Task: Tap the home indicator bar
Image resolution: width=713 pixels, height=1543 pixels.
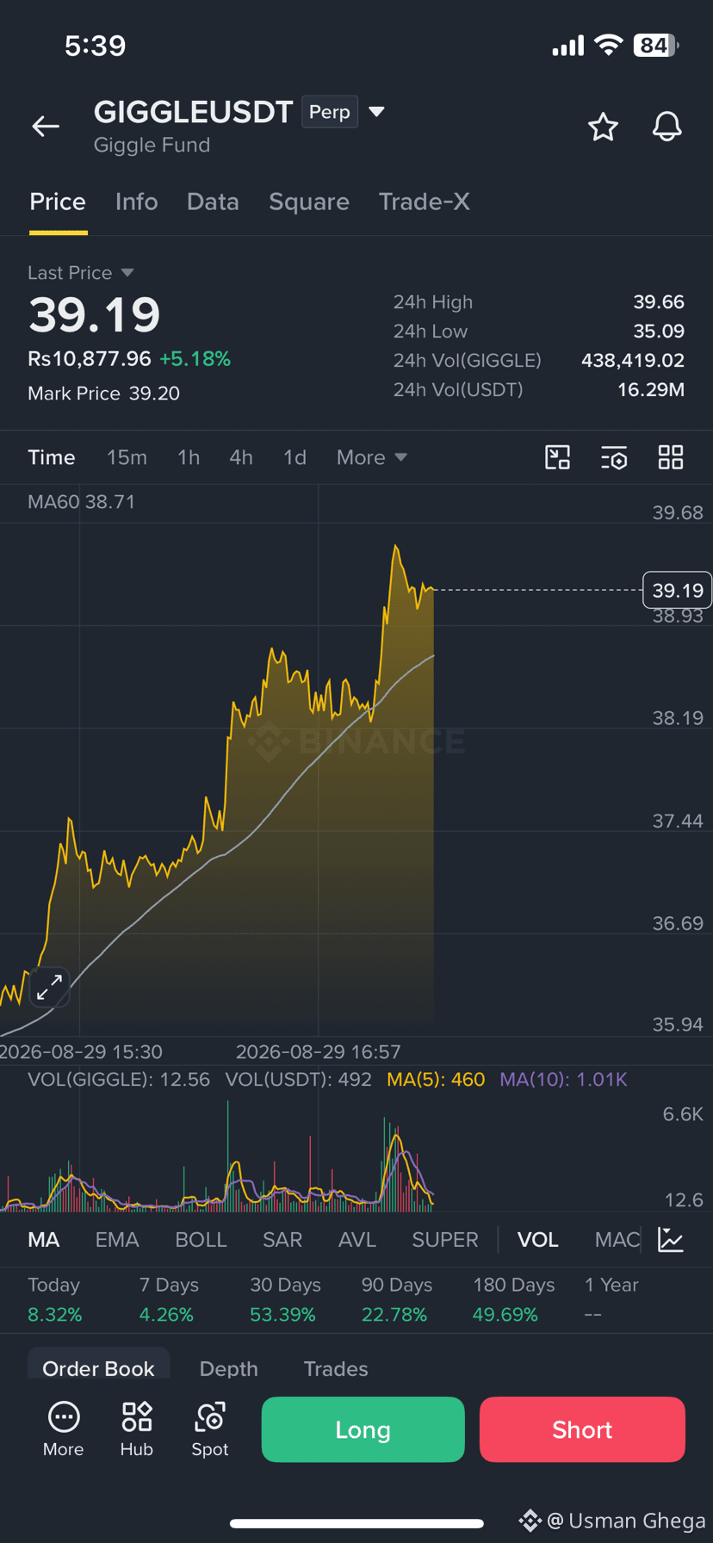Action: point(356,1523)
